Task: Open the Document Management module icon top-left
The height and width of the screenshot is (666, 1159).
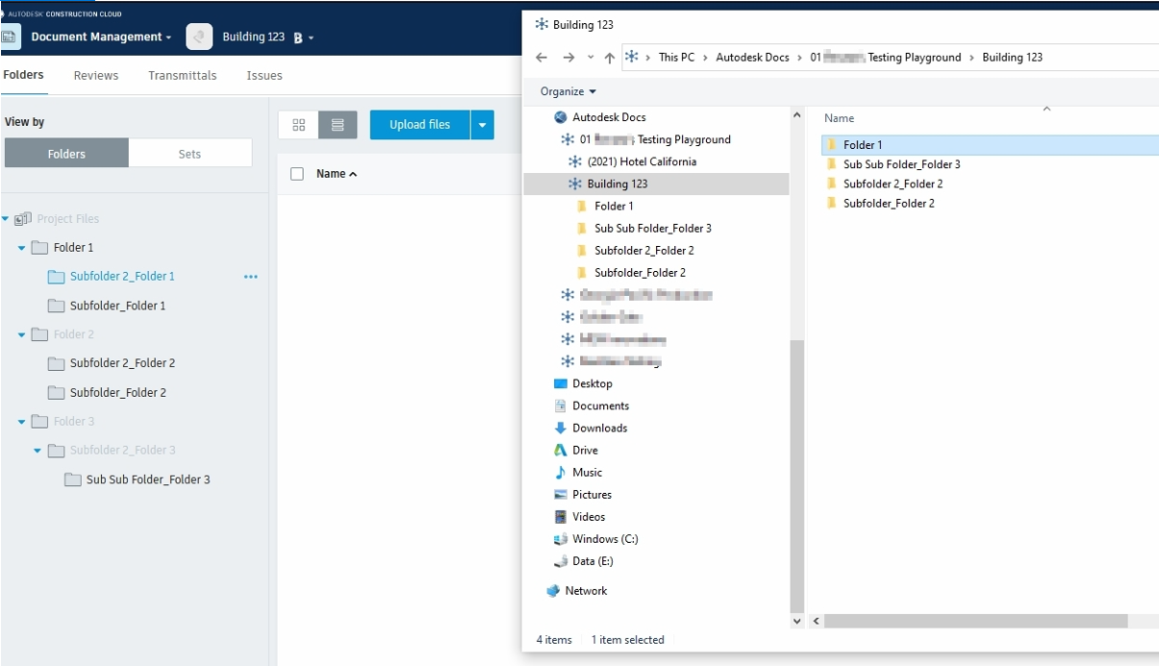Action: click(x=10, y=36)
